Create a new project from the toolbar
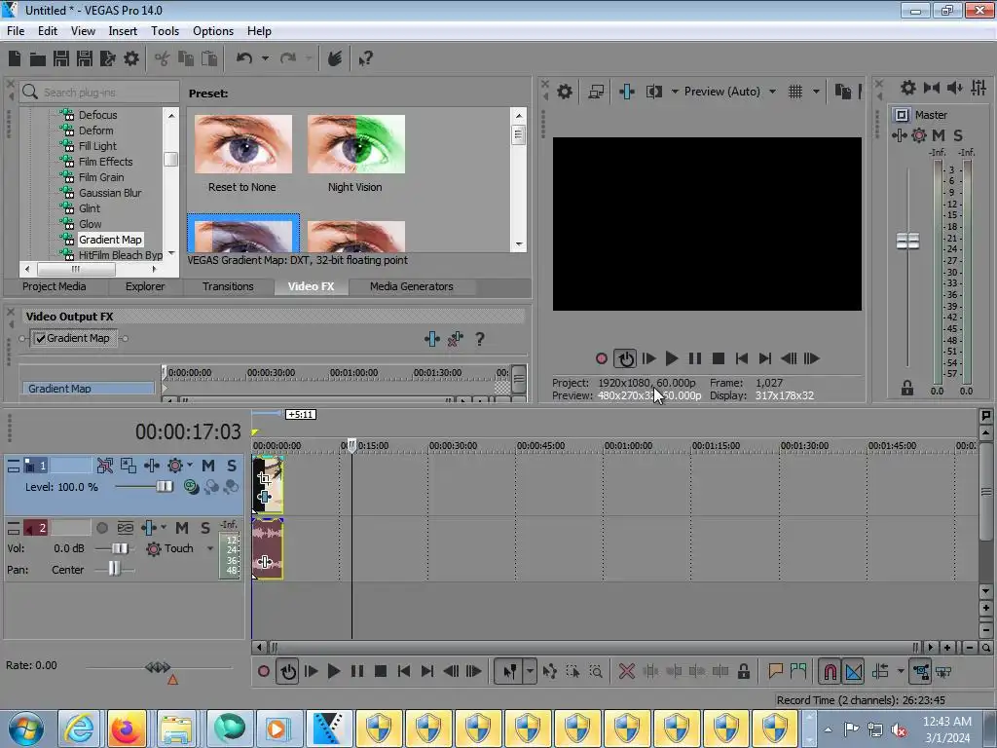Viewport: 997px width, 748px height. pyautogui.click(x=15, y=59)
